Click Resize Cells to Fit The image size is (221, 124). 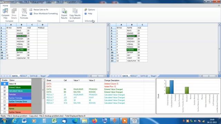click(39, 10)
